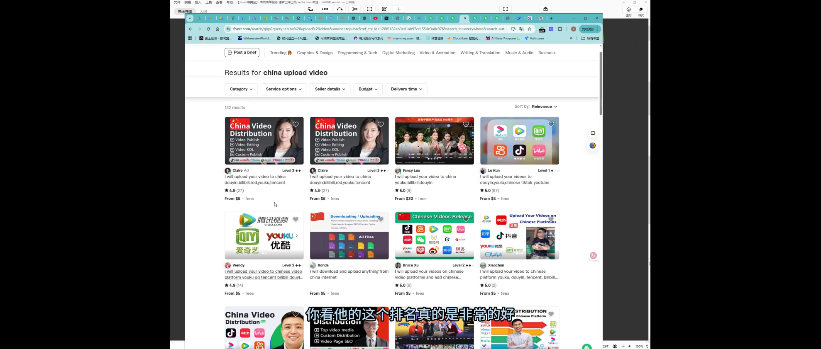The width and height of the screenshot is (821, 349).
Task: Bookmark this page with the star icon
Action: coord(530,29)
